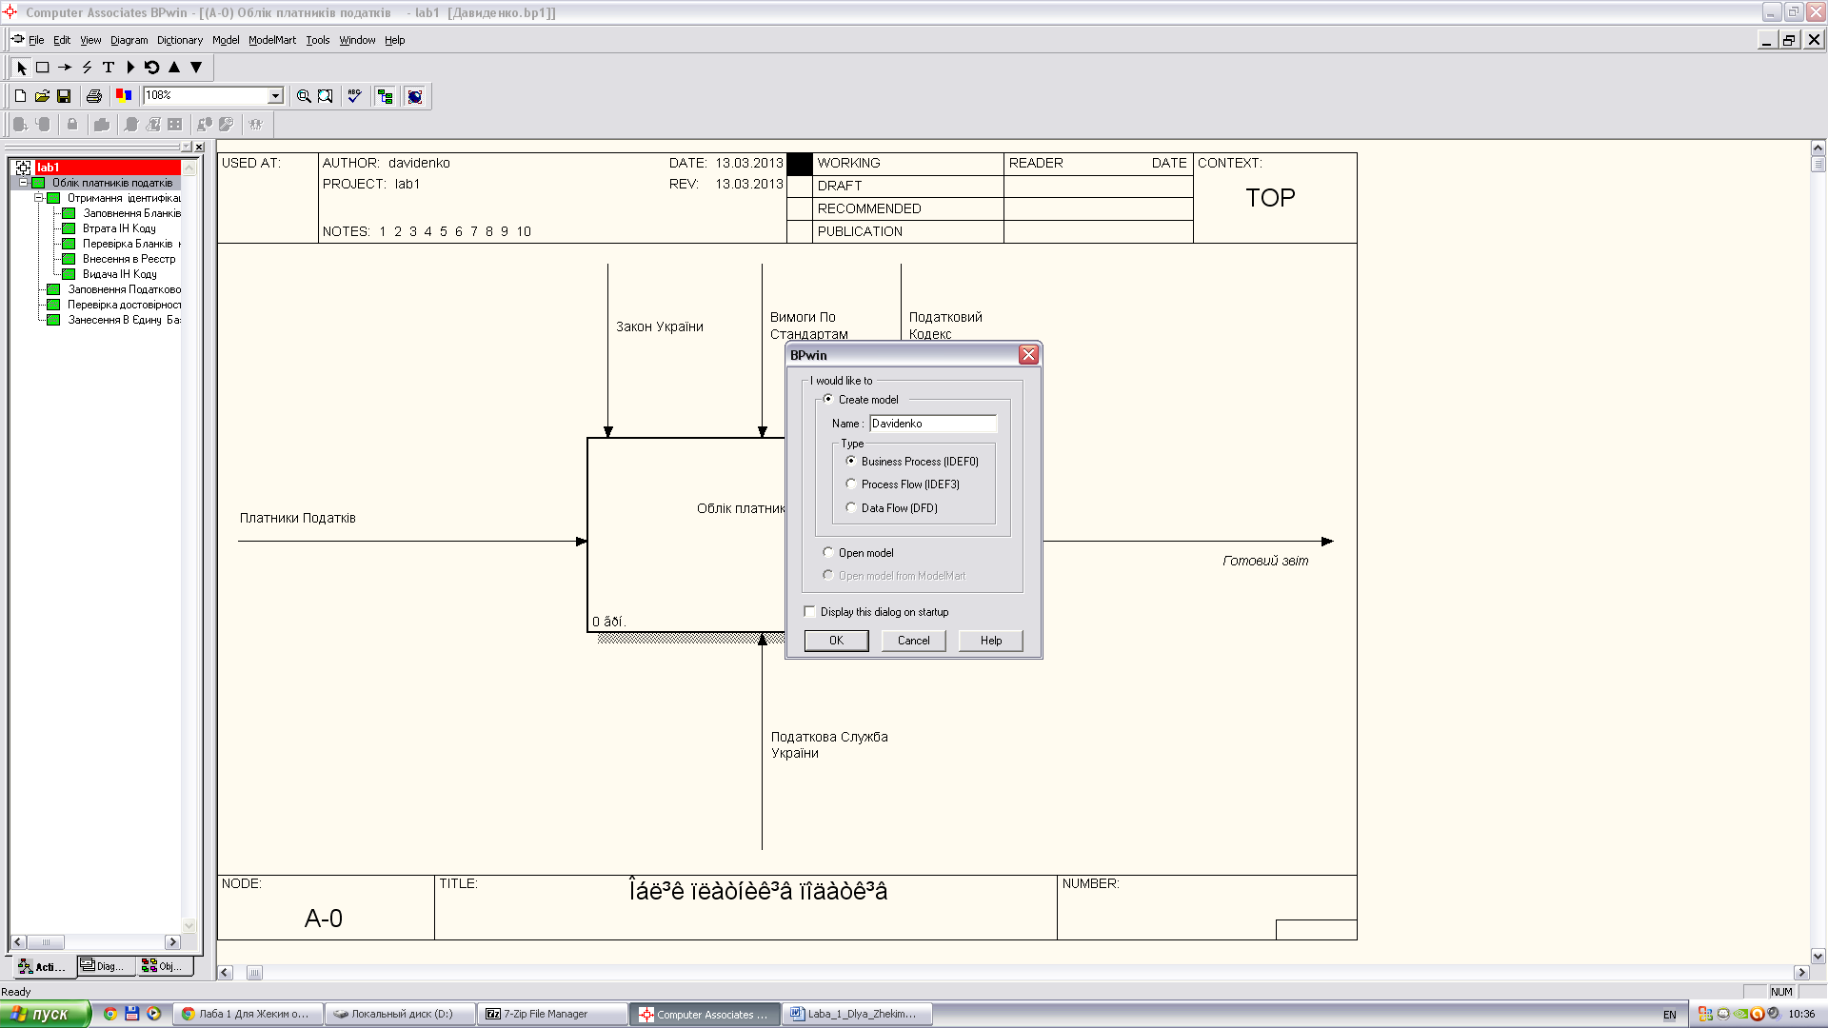Save the current model
The image size is (1828, 1028).
pyautogui.click(x=64, y=96)
